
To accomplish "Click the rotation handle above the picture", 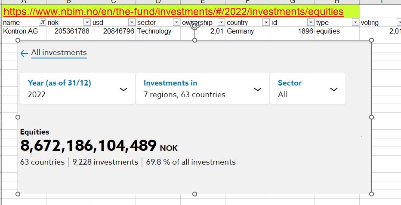I will pos(194,27).
